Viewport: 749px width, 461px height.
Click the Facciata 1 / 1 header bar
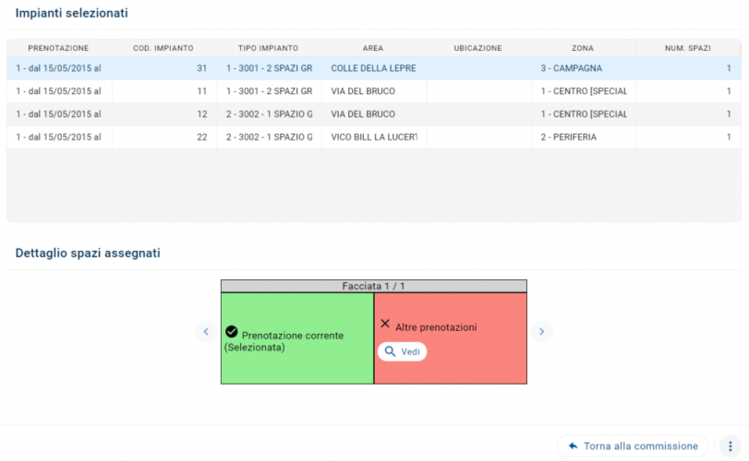(x=373, y=287)
